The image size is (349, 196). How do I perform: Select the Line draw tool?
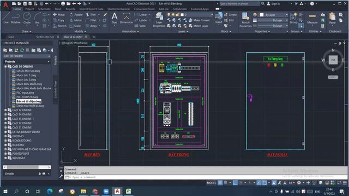coord(6,18)
